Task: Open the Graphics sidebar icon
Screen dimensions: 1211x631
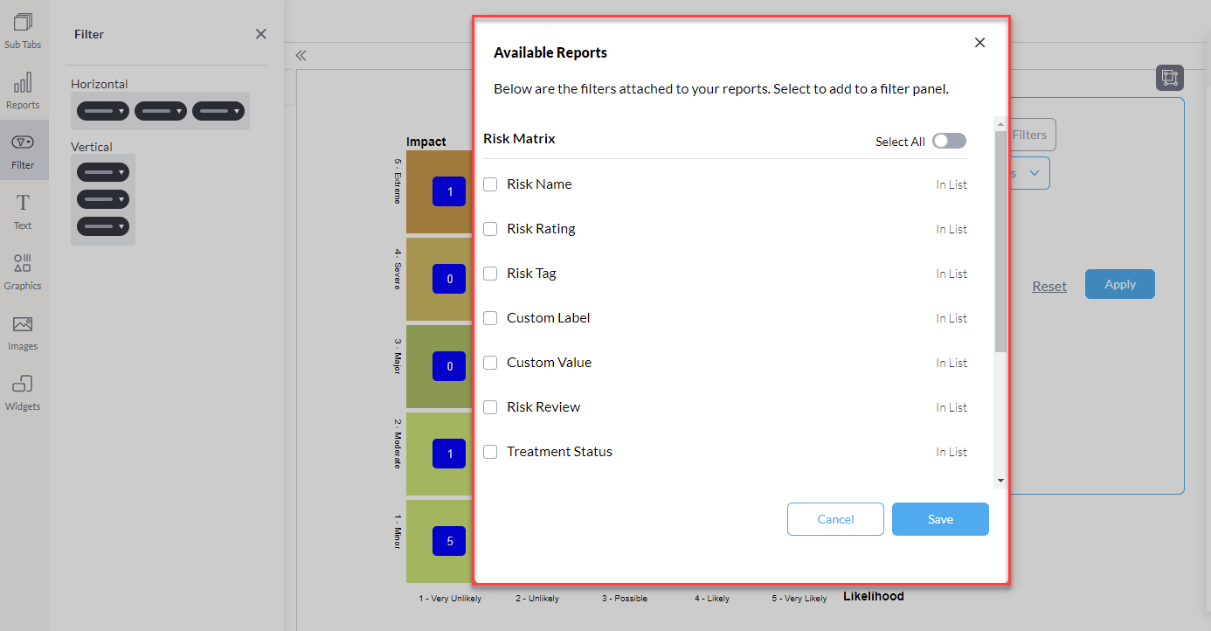Action: (23, 272)
